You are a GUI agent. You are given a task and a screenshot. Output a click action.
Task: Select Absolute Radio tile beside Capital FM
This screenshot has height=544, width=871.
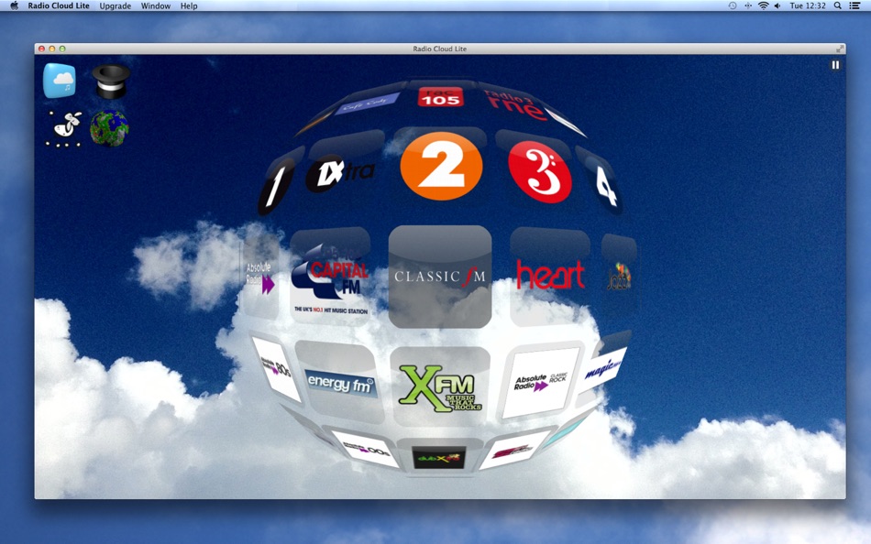click(x=260, y=277)
